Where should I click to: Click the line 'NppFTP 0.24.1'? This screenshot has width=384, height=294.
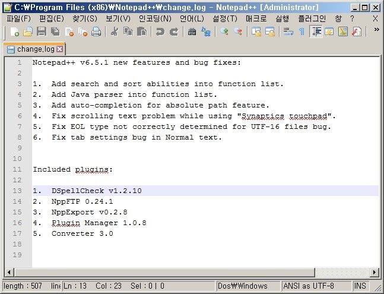[x=82, y=201]
